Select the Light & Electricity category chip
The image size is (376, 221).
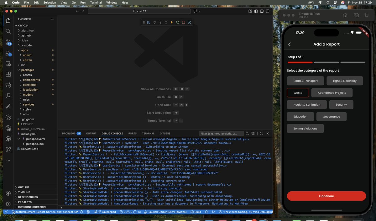pyautogui.click(x=345, y=81)
